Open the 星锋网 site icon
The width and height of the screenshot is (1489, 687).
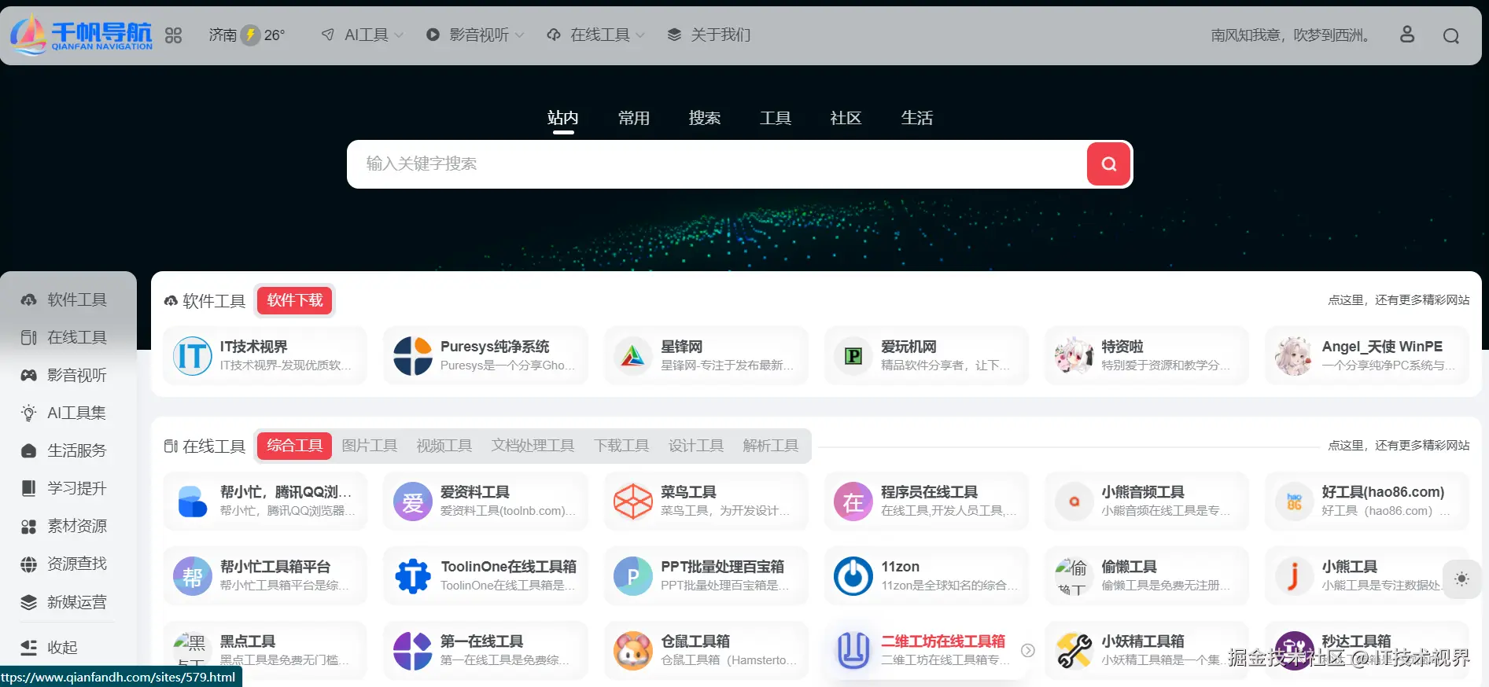point(633,356)
